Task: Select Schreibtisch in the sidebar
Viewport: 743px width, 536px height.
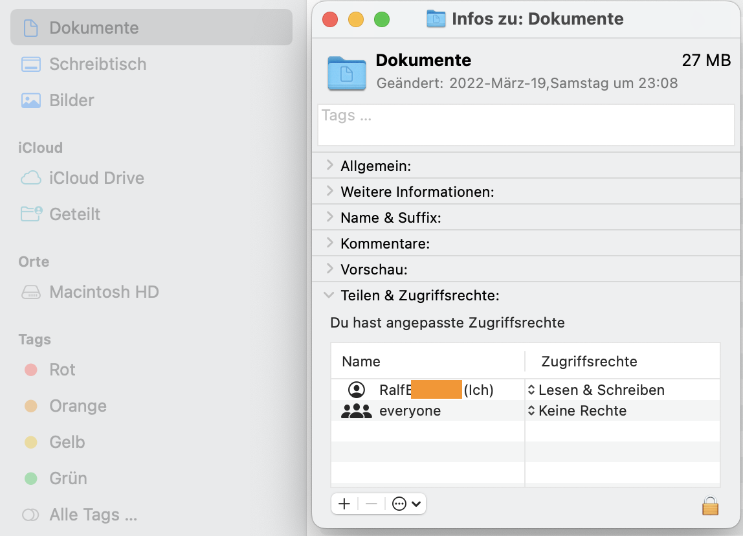Action: pyautogui.click(x=97, y=64)
